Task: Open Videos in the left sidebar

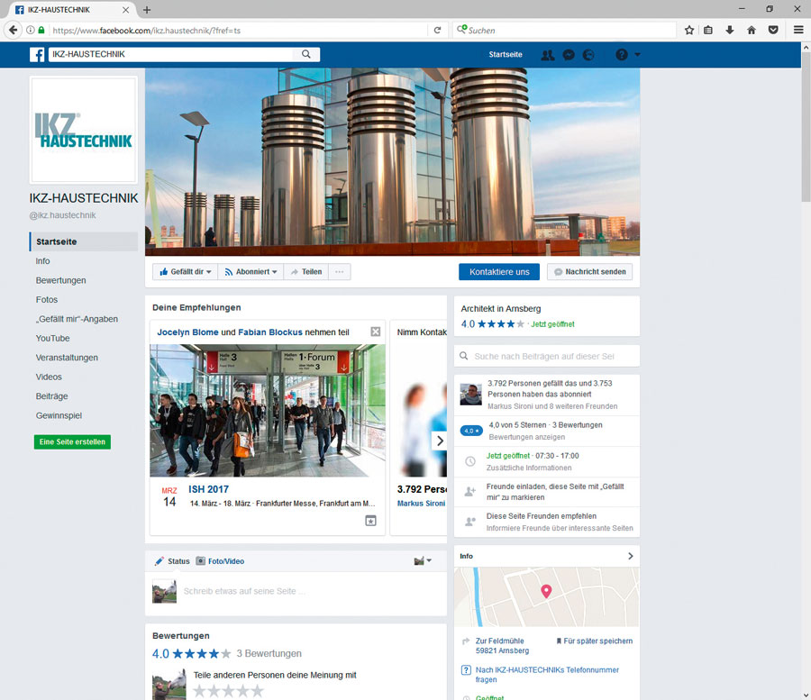Action: click(49, 377)
